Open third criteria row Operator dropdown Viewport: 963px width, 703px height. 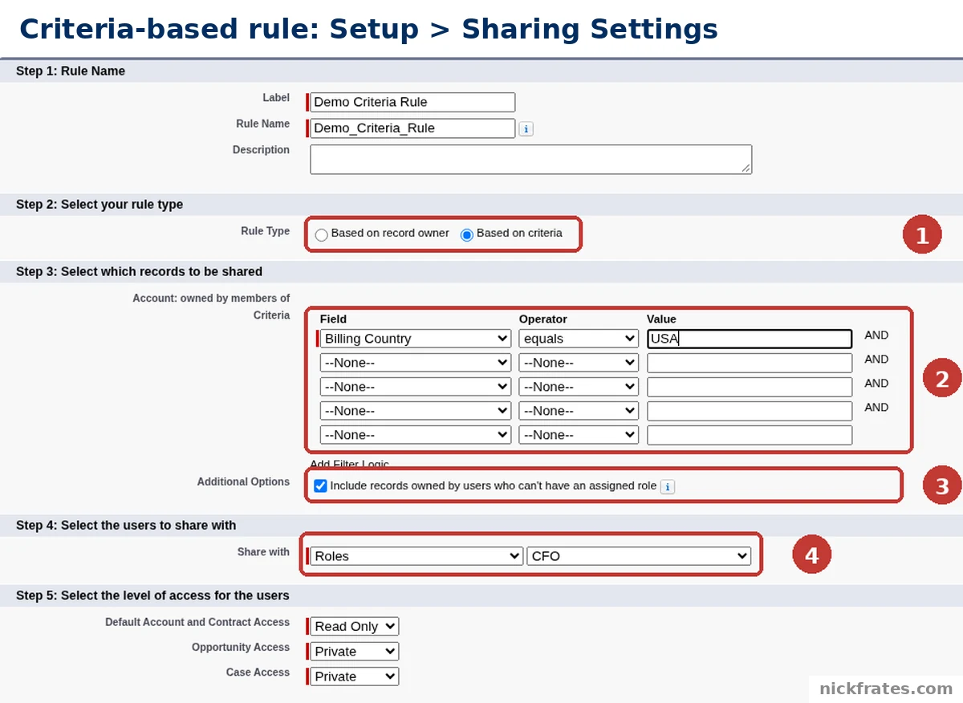579,387
